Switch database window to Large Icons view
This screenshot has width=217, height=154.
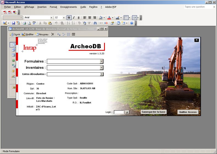(59, 34)
